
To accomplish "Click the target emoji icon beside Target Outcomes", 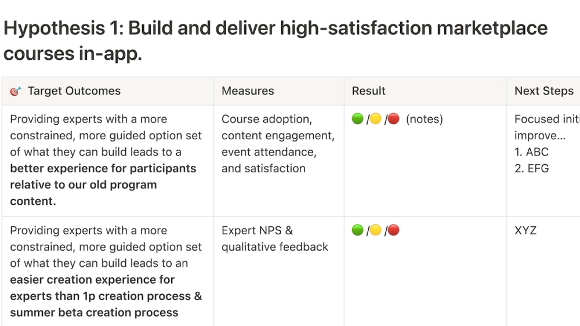I will (x=16, y=91).
